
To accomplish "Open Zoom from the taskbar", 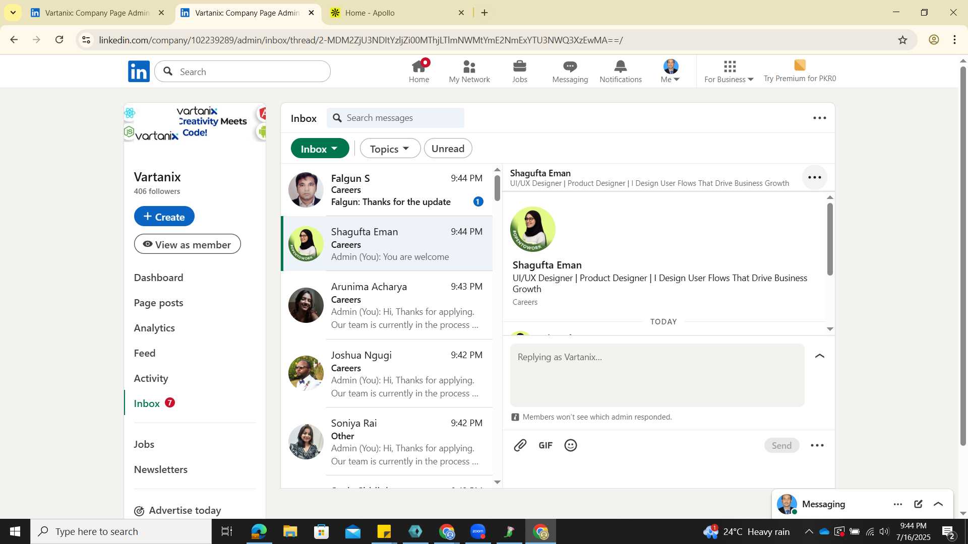I will (478, 531).
